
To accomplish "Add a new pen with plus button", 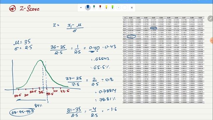I will [x=118, y=8].
